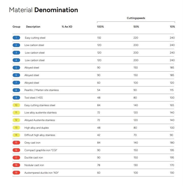This screenshot has width=183, height=186.
Task: Select the Easy cutting steel description
Action: coord(35,38)
